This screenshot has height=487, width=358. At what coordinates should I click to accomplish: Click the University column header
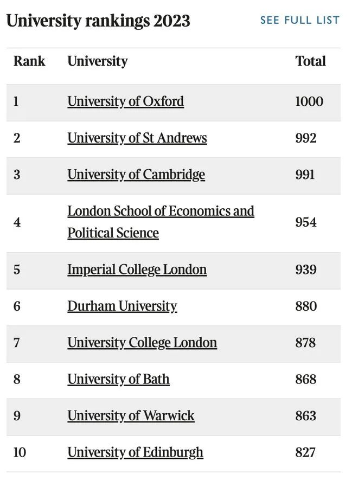click(98, 61)
